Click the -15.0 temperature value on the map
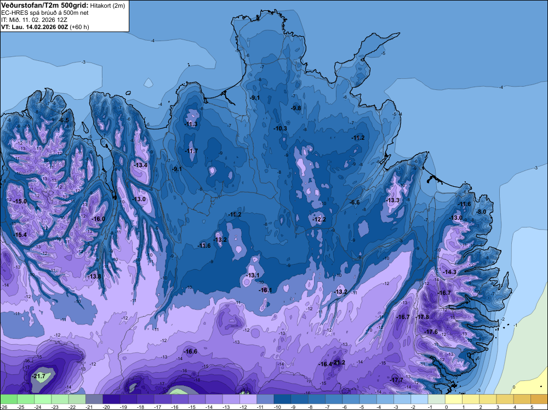This screenshot has width=548, height=410. 20,201
